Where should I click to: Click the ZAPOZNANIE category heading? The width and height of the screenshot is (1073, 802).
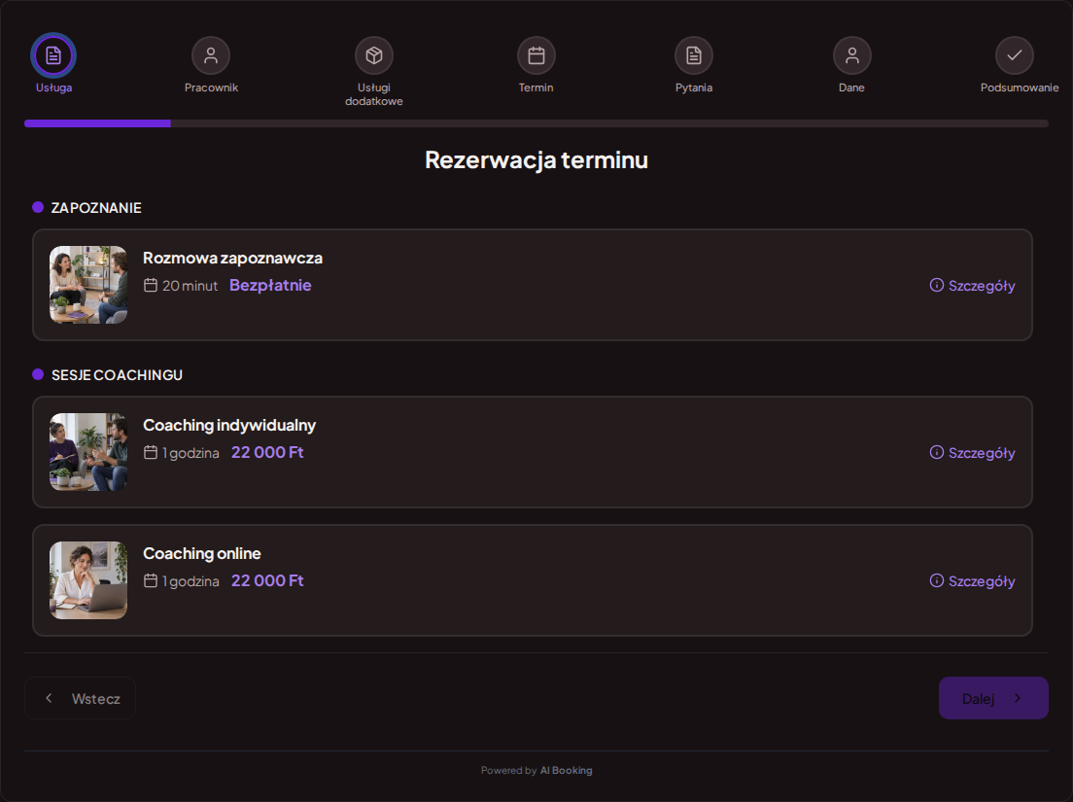click(x=96, y=208)
